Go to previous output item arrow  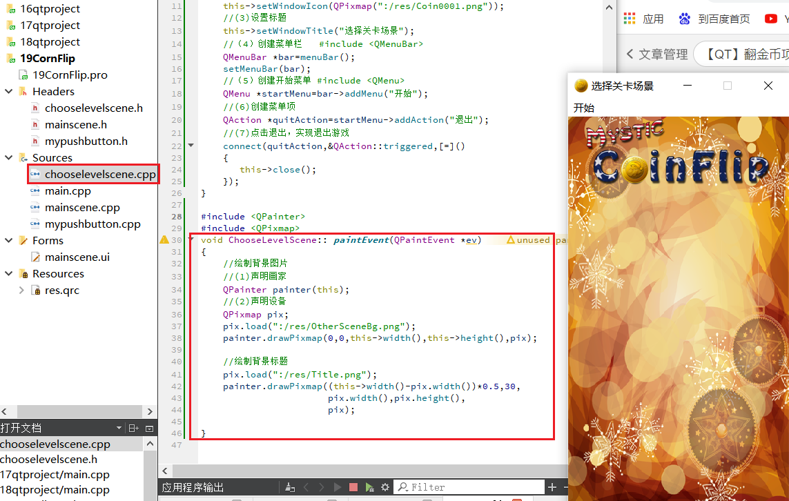point(306,487)
